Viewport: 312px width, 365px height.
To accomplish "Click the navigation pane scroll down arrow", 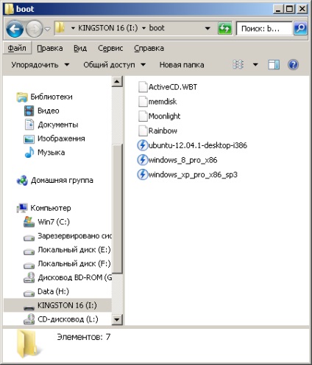I will coord(117,319).
